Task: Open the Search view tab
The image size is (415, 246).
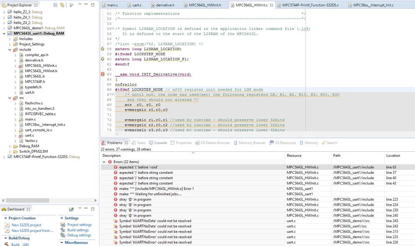Action: (329, 143)
